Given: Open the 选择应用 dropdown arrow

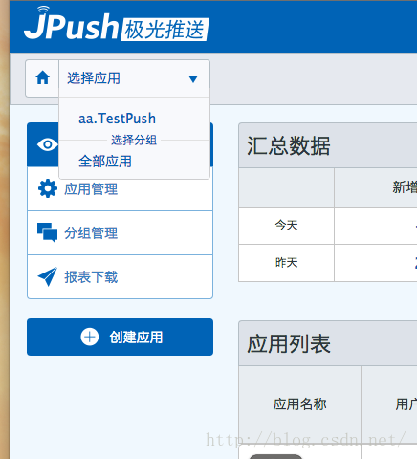Looking at the screenshot, I should (193, 78).
